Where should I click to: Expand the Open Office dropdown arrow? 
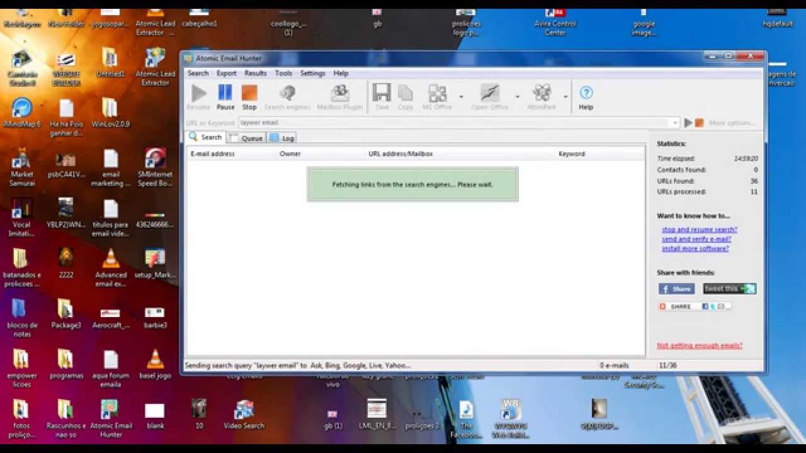pyautogui.click(x=518, y=97)
